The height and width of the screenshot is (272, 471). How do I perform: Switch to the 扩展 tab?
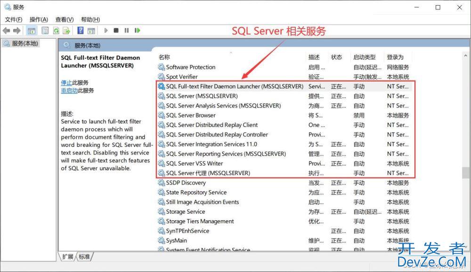[67, 256]
